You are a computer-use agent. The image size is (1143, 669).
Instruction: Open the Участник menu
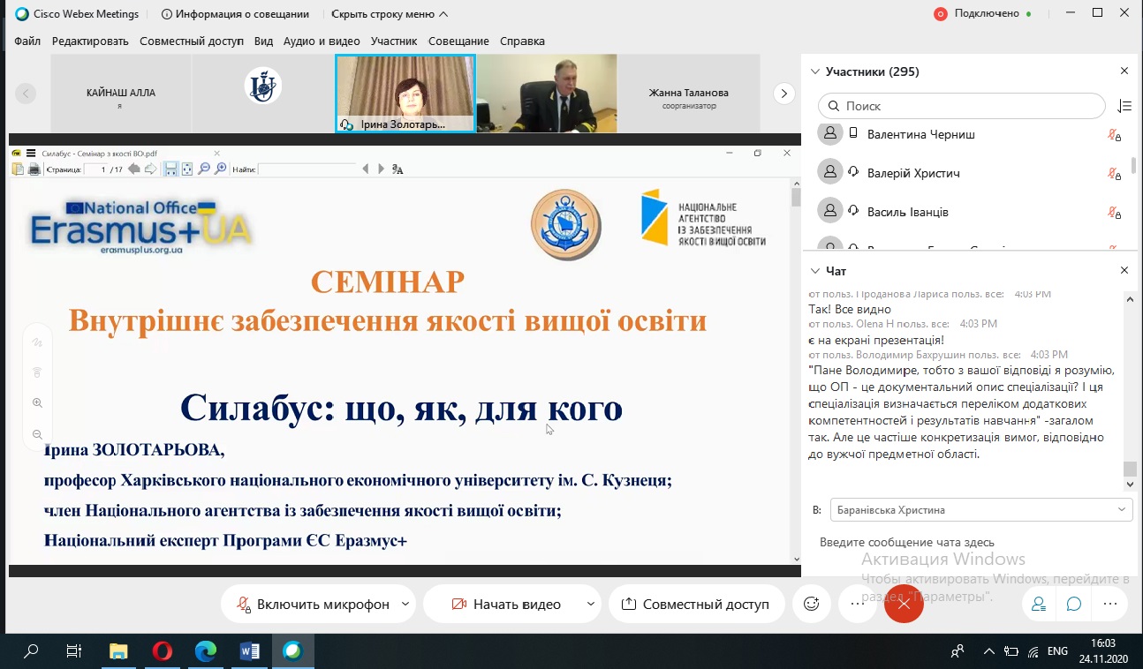(x=394, y=41)
